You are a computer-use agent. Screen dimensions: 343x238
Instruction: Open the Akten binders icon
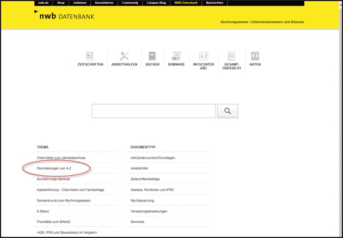pos(255,57)
